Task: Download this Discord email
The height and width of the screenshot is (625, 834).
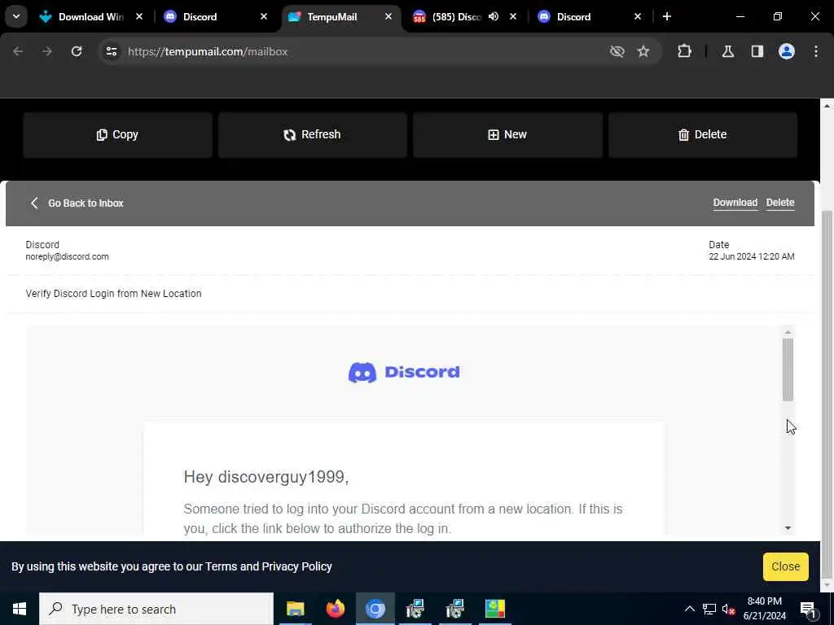Action: pyautogui.click(x=735, y=203)
